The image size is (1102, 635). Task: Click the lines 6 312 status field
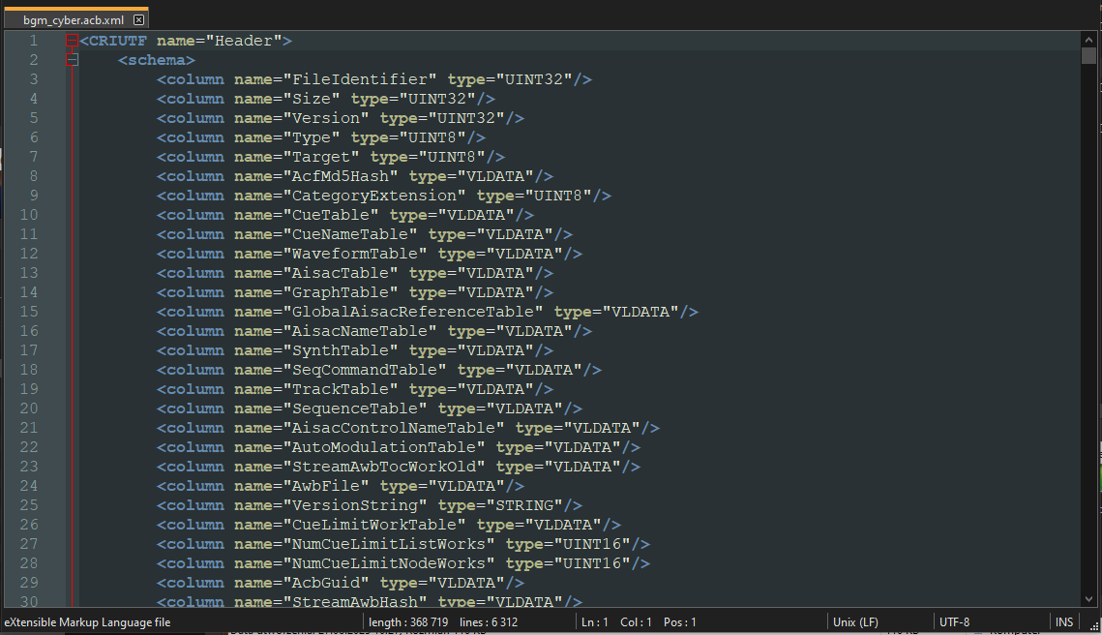(x=489, y=622)
